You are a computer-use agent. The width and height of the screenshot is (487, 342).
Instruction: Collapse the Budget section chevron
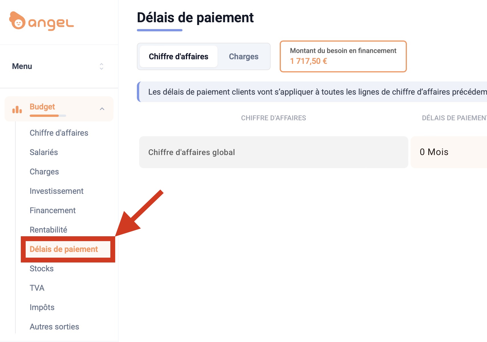[102, 109]
